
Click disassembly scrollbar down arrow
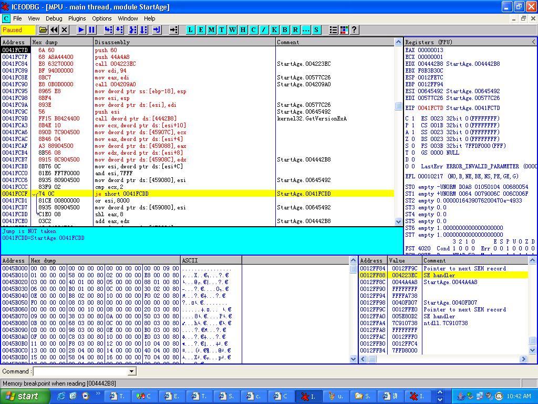coord(398,222)
